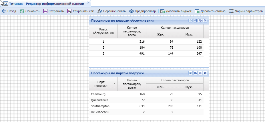Open Предпросмотр preview mode
265x122 pixels.
(142, 11)
